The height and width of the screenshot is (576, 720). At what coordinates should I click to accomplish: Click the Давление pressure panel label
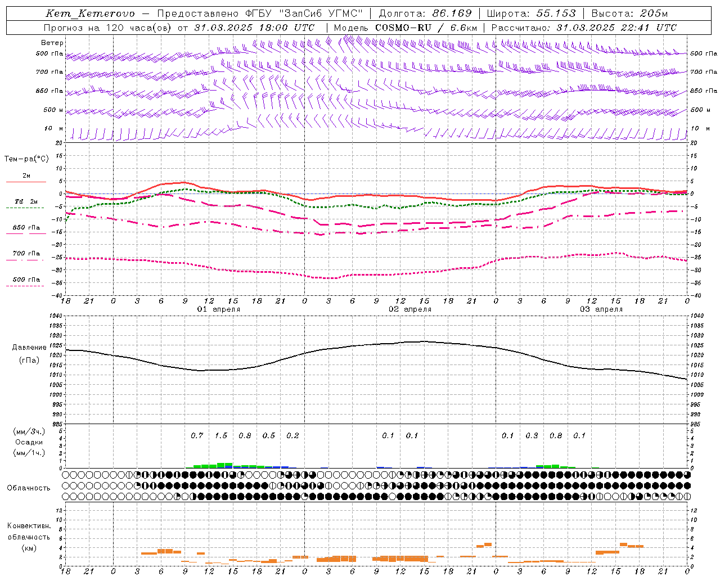(29, 348)
